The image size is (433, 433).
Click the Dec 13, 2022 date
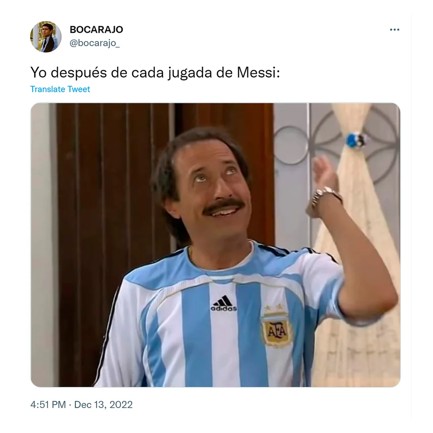tap(103, 405)
